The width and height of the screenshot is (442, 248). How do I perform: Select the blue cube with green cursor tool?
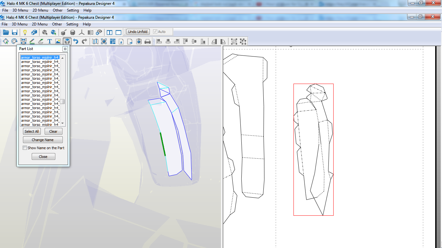(53, 32)
